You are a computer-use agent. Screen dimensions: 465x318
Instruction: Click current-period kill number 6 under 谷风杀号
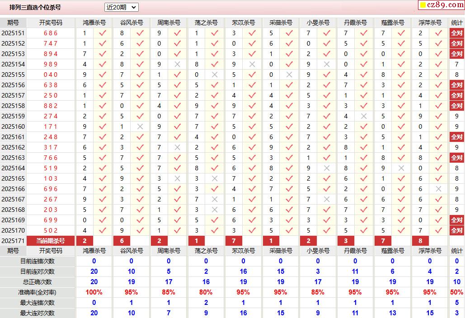pyautogui.click(x=122, y=241)
